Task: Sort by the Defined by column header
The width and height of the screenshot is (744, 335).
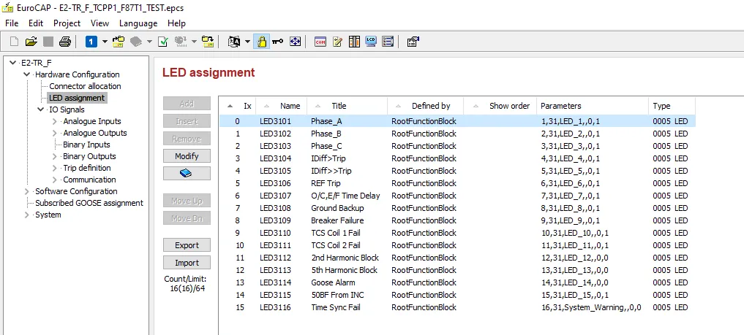Action: pos(426,106)
